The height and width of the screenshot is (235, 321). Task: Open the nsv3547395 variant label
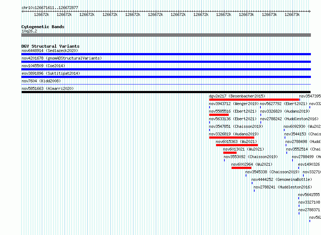point(310,96)
